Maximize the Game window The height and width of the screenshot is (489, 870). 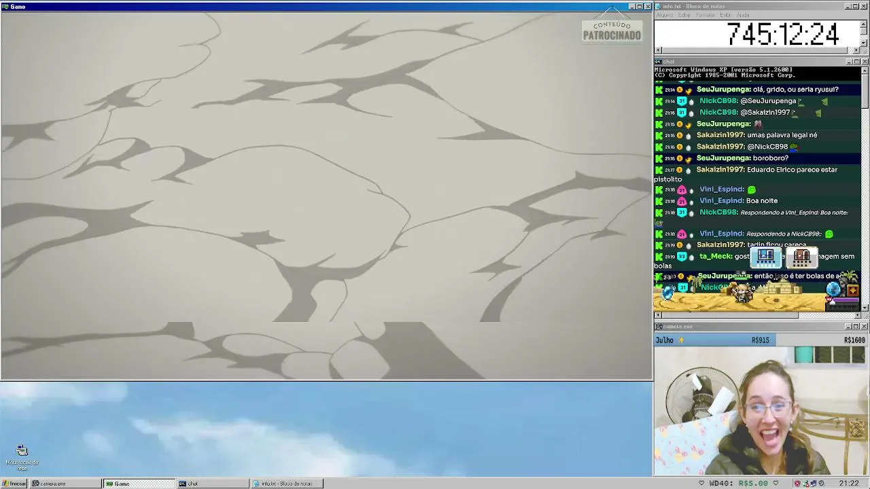(639, 7)
